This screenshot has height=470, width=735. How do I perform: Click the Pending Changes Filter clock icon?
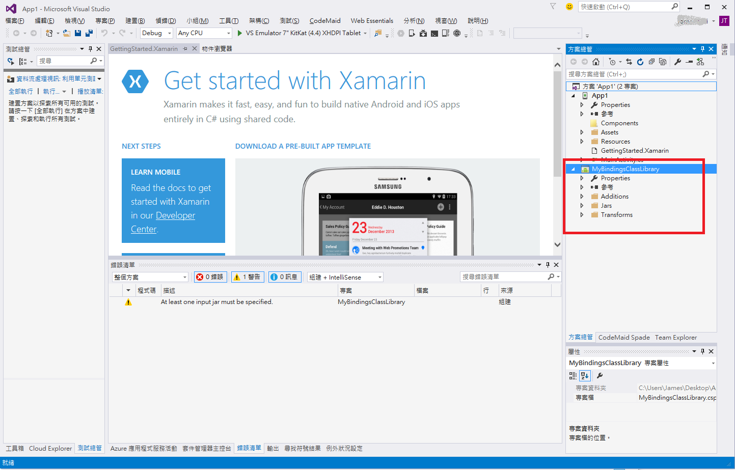(612, 62)
